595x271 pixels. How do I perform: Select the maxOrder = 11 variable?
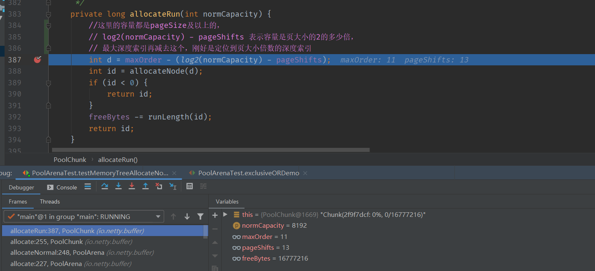pyautogui.click(x=260, y=236)
